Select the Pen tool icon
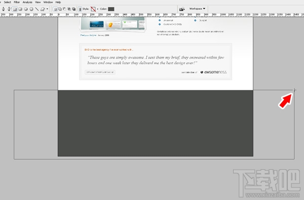This screenshot has width=304, height=200. (x=4, y=9)
